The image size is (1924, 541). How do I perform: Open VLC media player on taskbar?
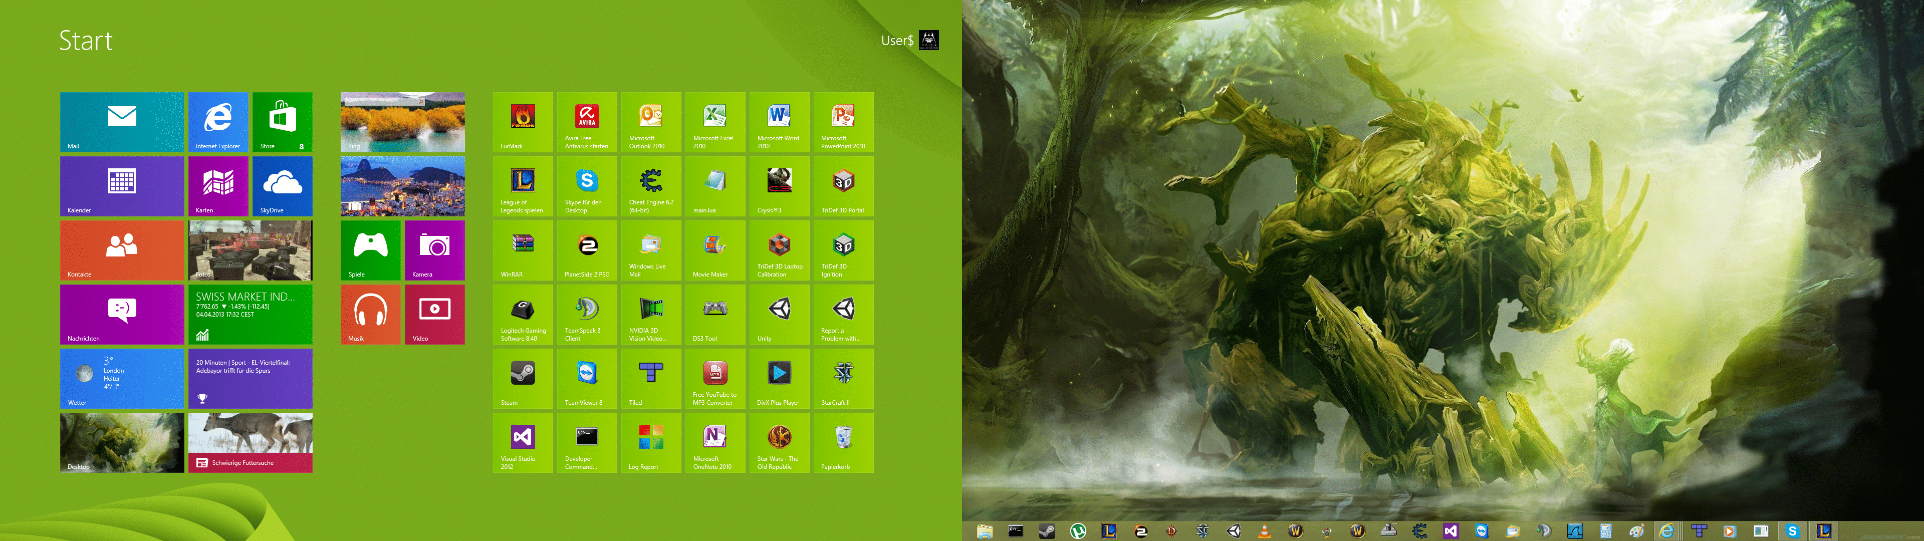coord(1265,531)
